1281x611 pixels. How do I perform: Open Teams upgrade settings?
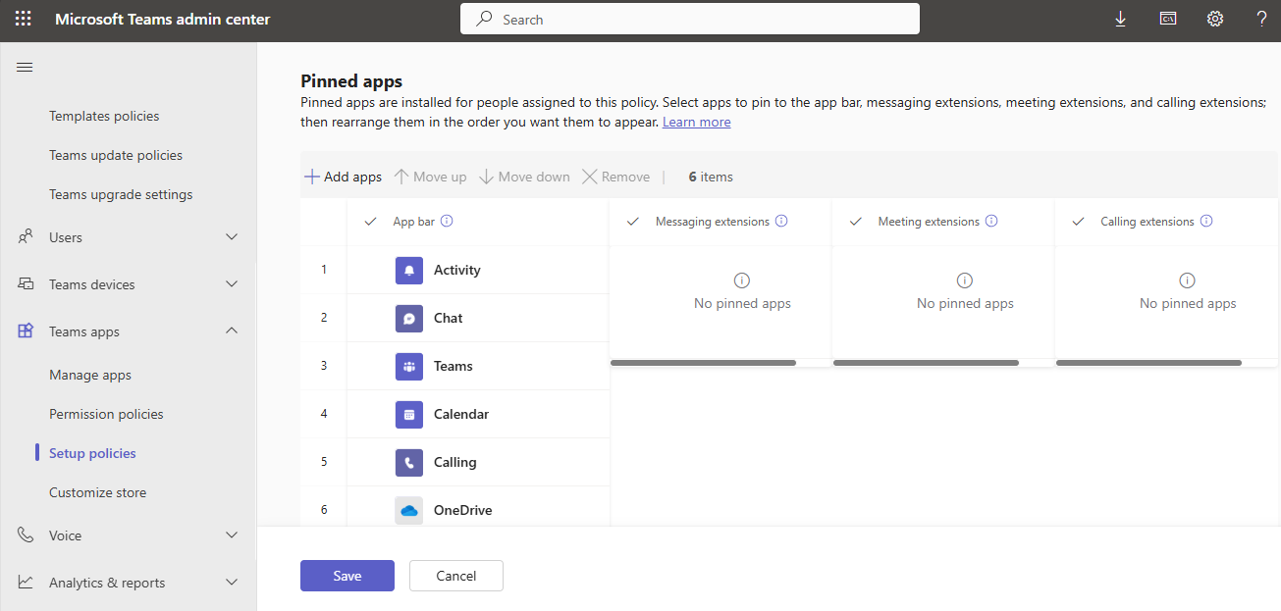point(121,194)
